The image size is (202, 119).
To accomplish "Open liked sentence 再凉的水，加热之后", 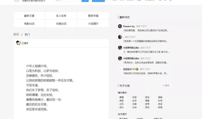I will click(x=145, y=63).
